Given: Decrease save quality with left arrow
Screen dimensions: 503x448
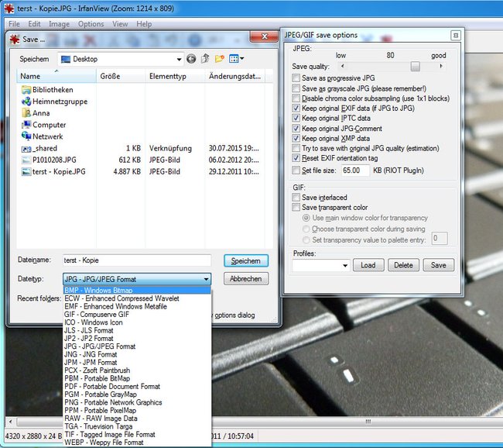Looking at the screenshot, I should (x=342, y=66).
